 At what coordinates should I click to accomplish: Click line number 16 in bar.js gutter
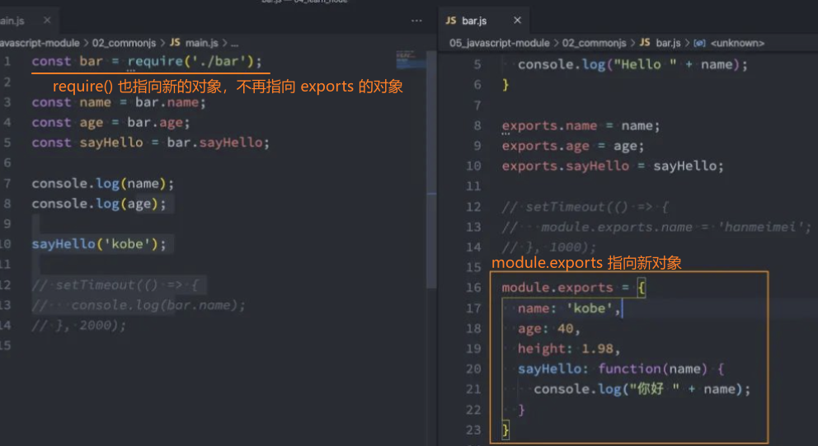point(473,287)
